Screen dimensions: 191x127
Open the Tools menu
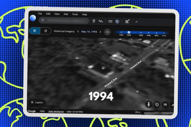point(75,14)
